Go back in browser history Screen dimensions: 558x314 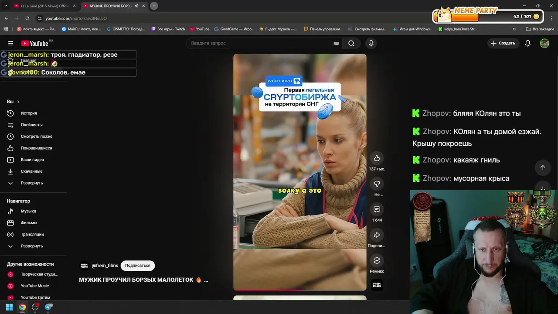(x=6, y=18)
